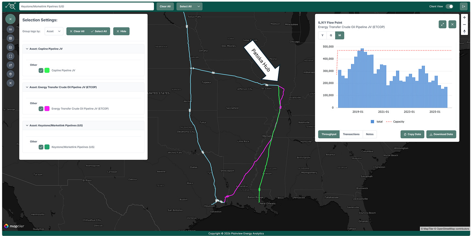Uncheck the Energy Transfer Crude Oil Pipeline checkbox
The image size is (471, 236).
point(41,109)
